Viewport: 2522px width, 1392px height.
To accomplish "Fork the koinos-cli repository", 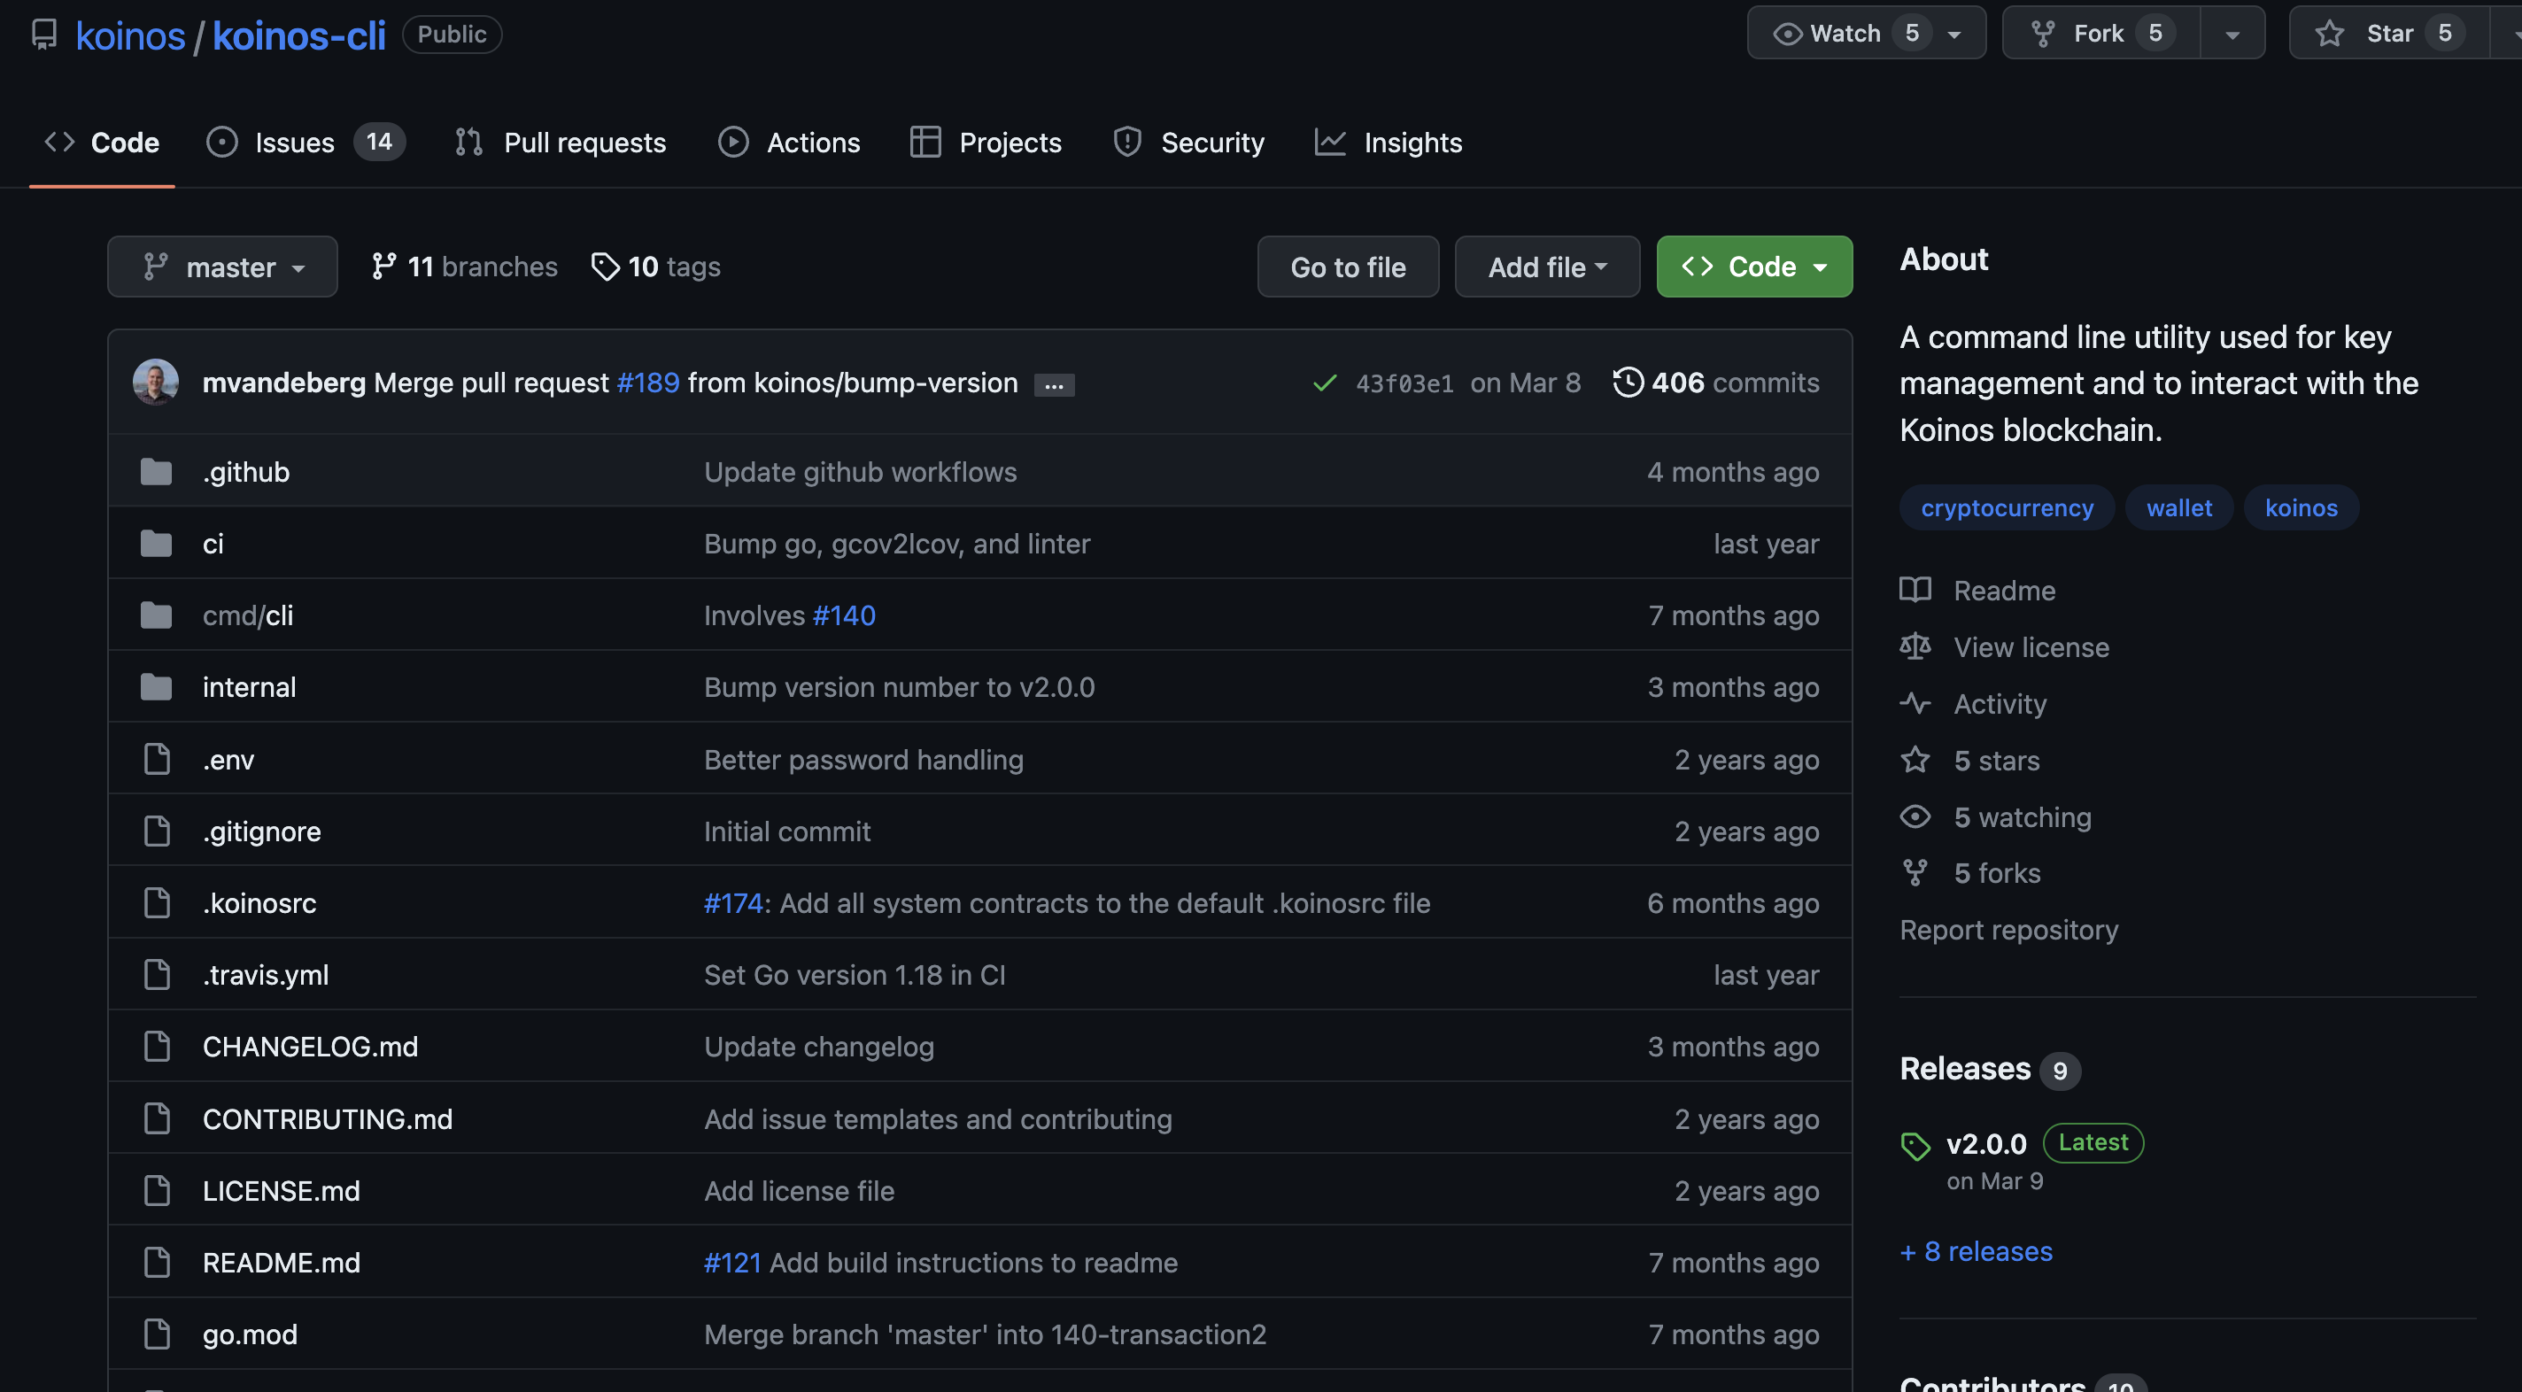I will click(2101, 34).
